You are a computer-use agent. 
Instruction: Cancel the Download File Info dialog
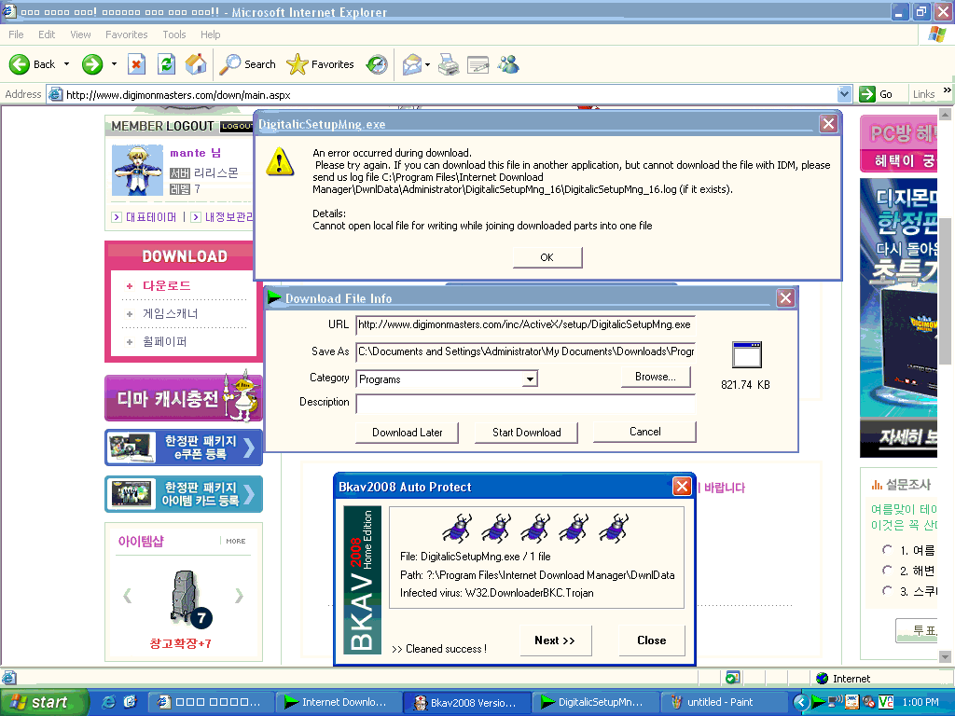click(644, 432)
